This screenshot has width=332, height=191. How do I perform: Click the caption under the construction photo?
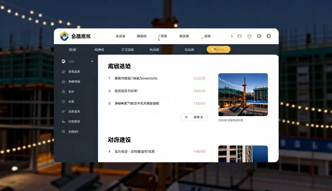[230, 120]
